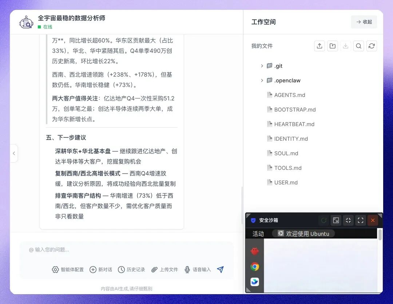Click the new folder icon in workspace toolbar
The image size is (393, 304).
point(332,46)
